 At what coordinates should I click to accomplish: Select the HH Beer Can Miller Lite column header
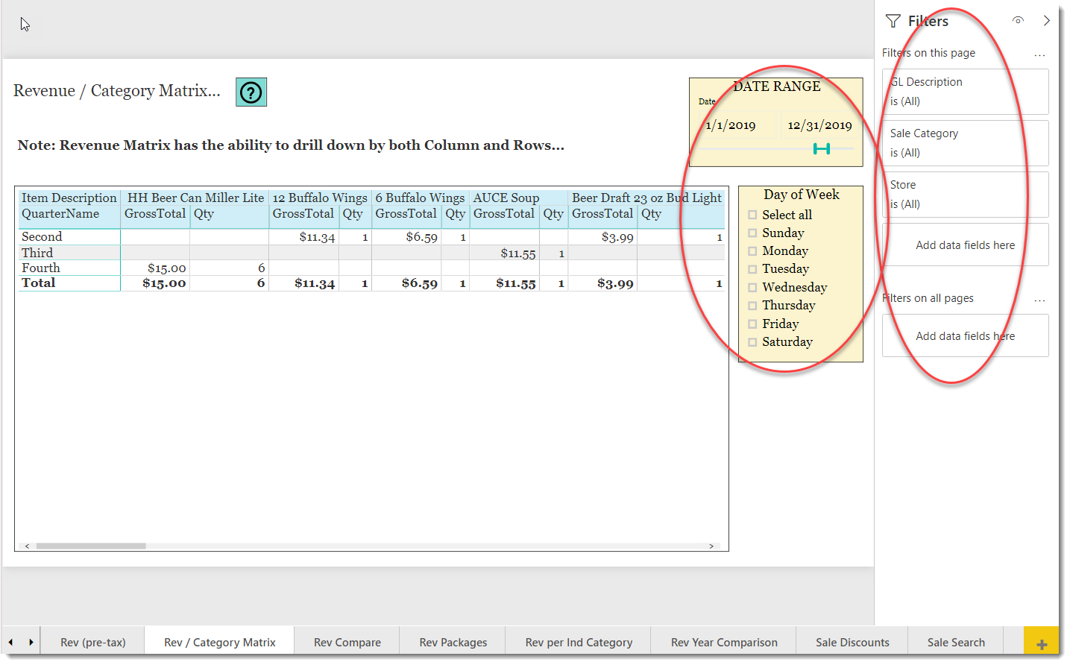tap(195, 198)
